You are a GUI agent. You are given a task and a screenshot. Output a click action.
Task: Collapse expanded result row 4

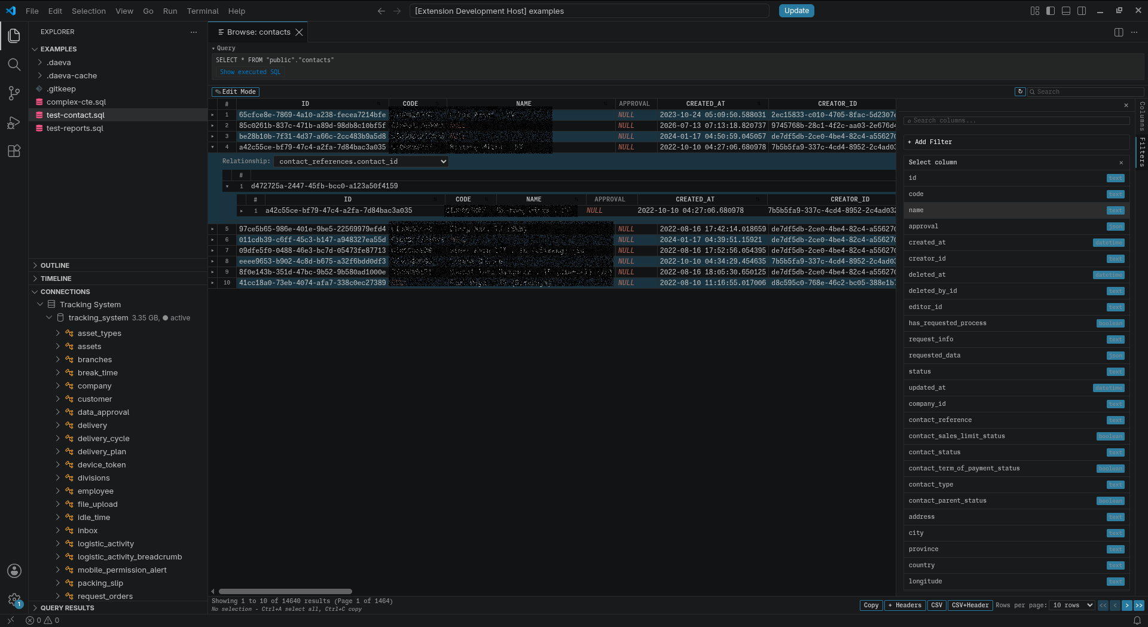click(212, 147)
